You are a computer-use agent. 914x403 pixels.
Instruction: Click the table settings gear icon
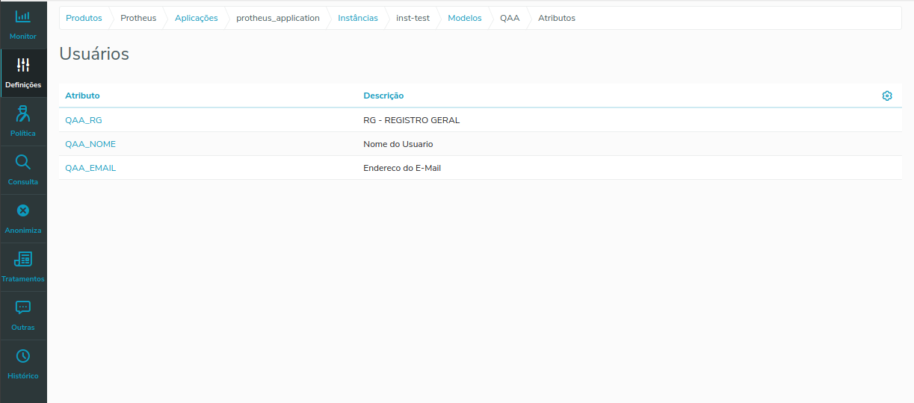(x=887, y=96)
